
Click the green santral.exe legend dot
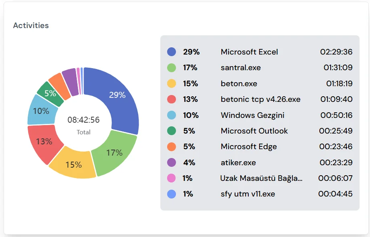pos(172,68)
